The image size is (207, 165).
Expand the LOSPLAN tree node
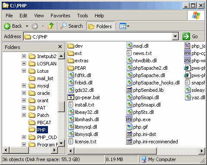(x=24, y=63)
